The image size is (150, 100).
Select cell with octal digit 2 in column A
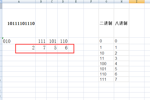coord(19,47)
